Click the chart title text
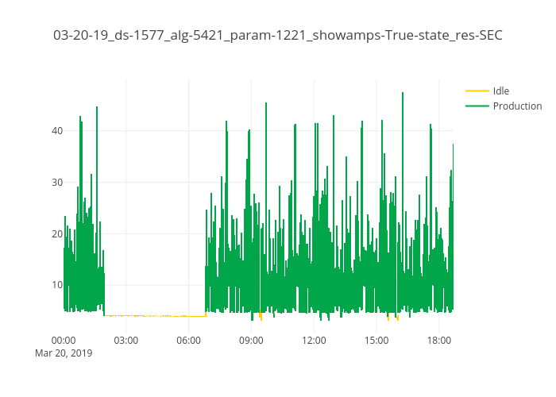This screenshot has width=556, height=397. click(278, 36)
